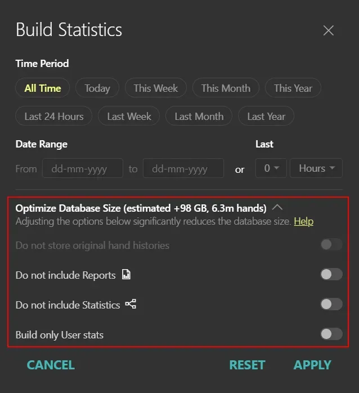Open the Last number dropdown

tap(271, 168)
